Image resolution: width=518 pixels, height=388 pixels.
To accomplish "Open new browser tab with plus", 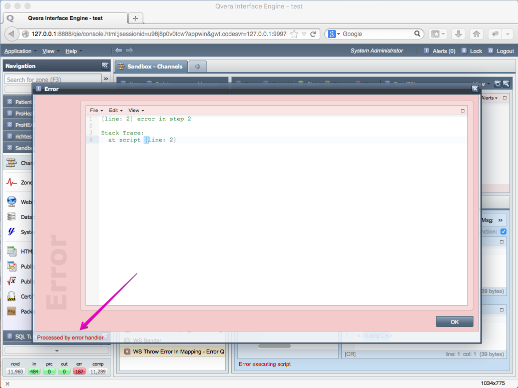I will (136, 18).
